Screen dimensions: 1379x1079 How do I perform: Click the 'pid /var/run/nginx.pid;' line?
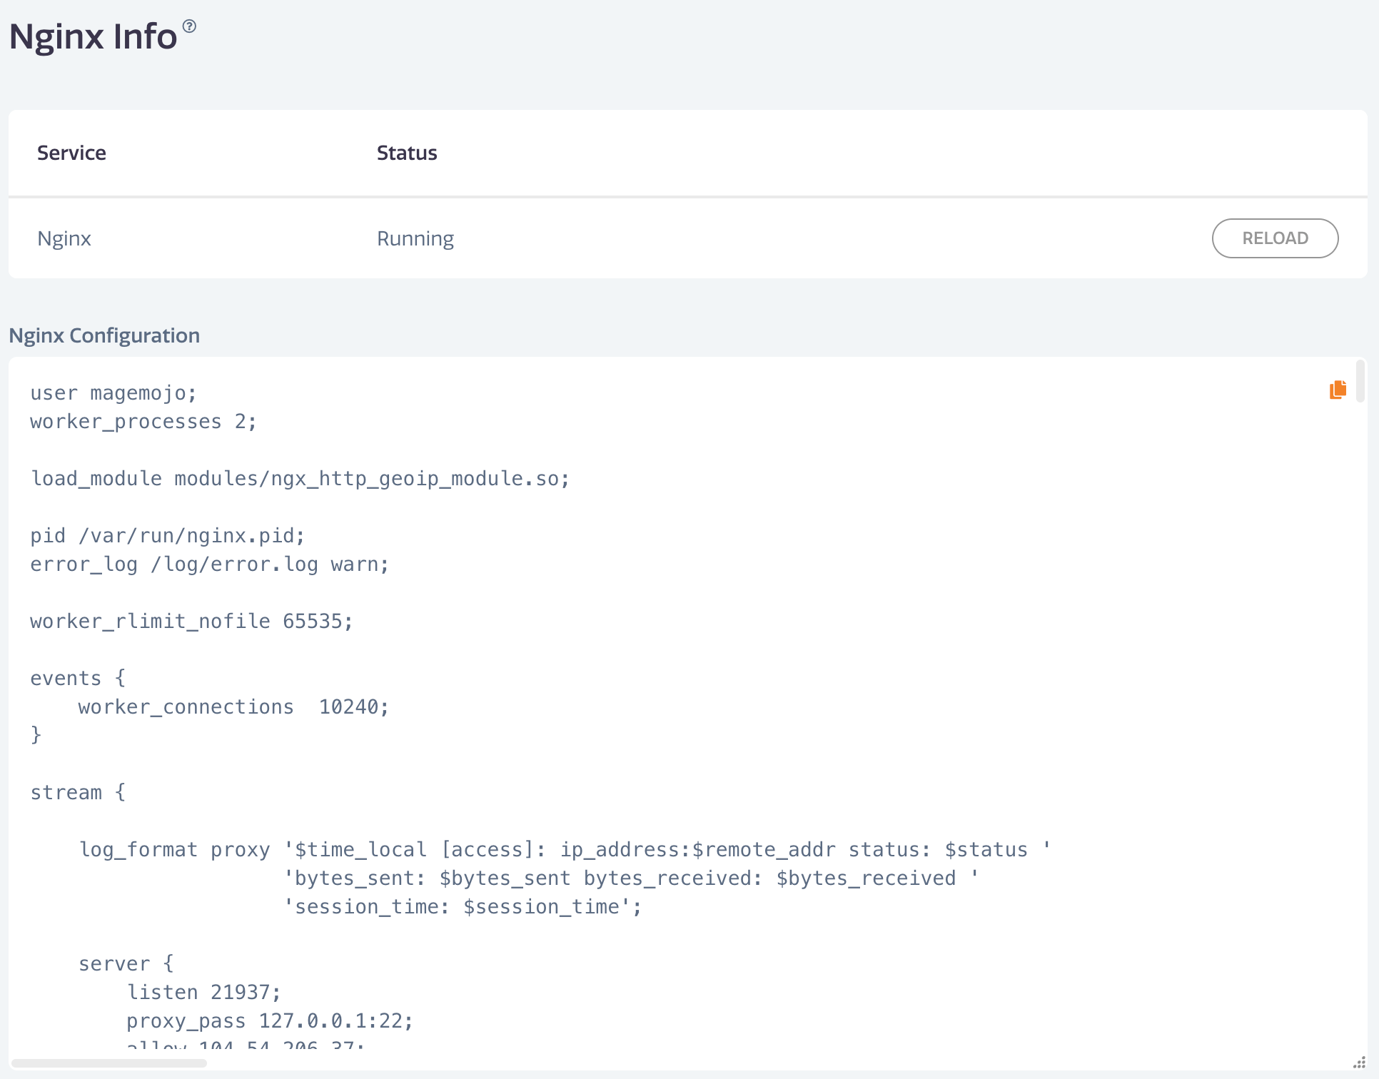[168, 536]
